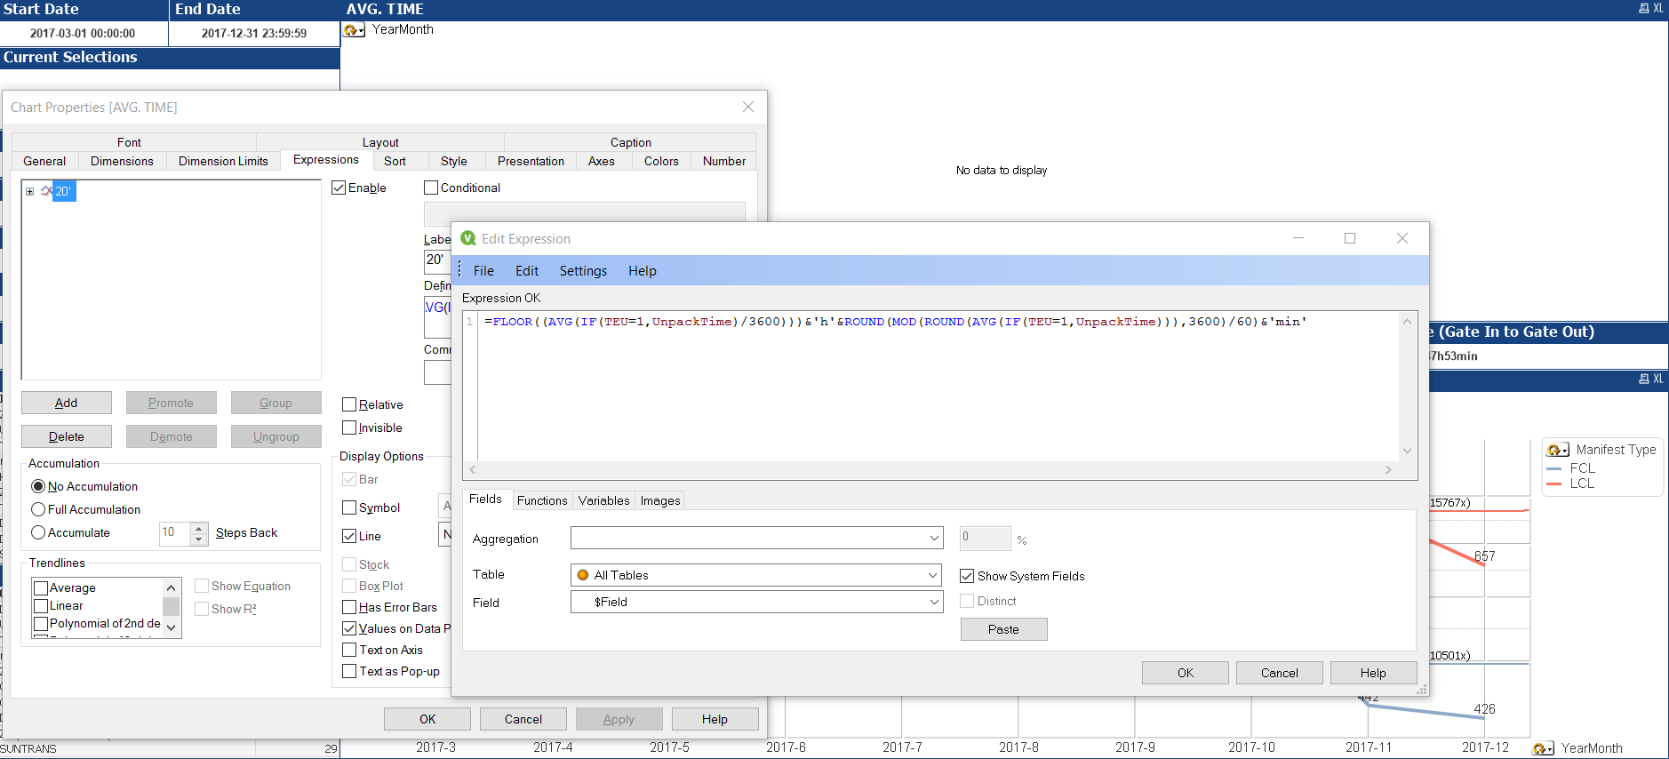This screenshot has height=759, width=1669.
Task: Expand the 20' expression tree node
Action: (x=29, y=191)
